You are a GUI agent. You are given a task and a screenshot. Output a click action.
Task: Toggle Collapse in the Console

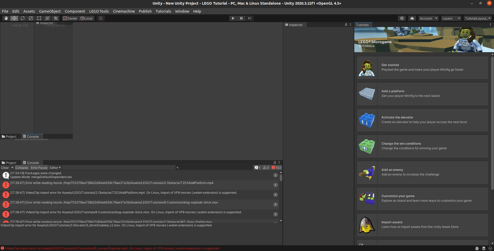[x=22, y=168]
